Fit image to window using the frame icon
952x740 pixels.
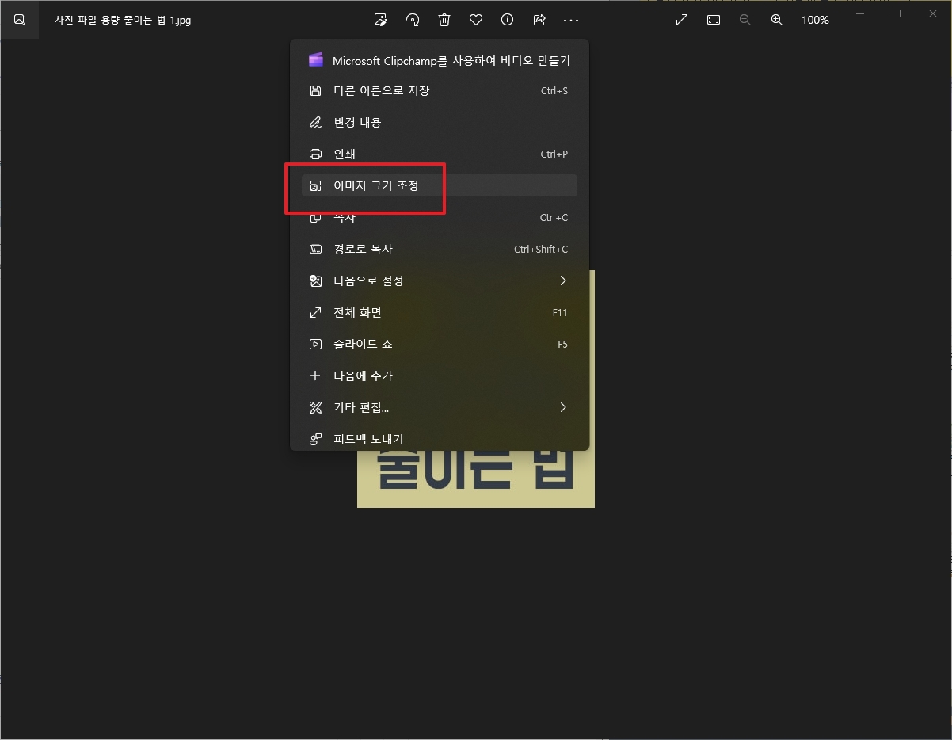tap(714, 20)
